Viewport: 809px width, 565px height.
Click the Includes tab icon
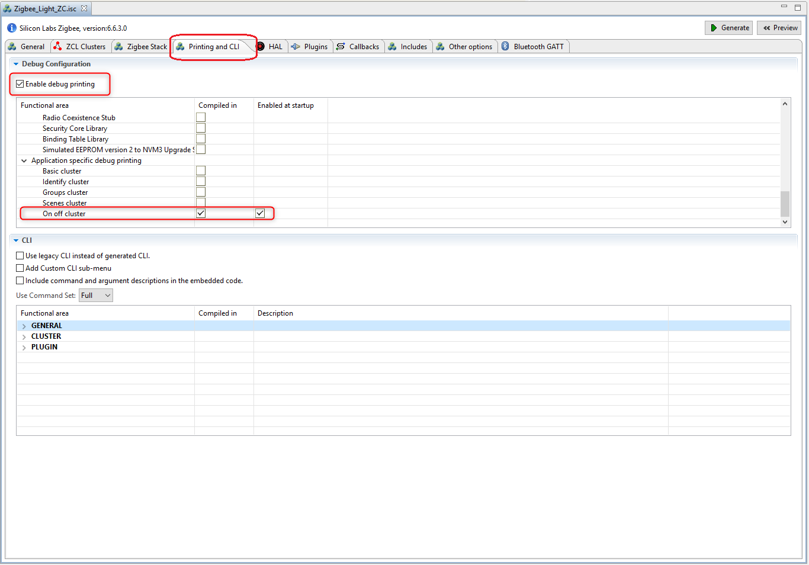click(392, 46)
